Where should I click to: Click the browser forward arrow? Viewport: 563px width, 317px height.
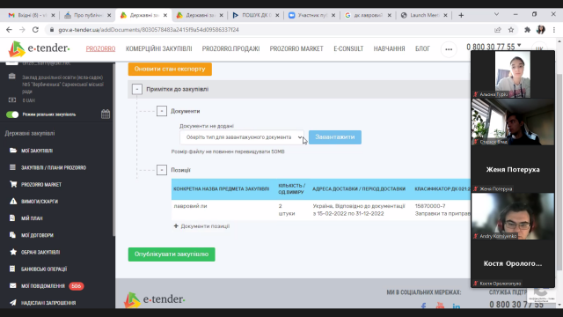[x=22, y=29]
